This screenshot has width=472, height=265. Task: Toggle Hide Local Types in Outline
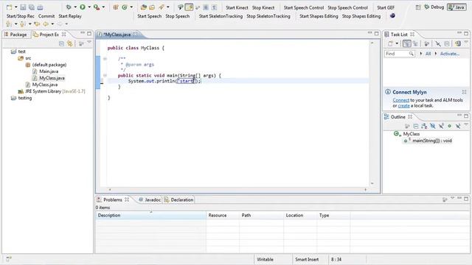coord(458,126)
